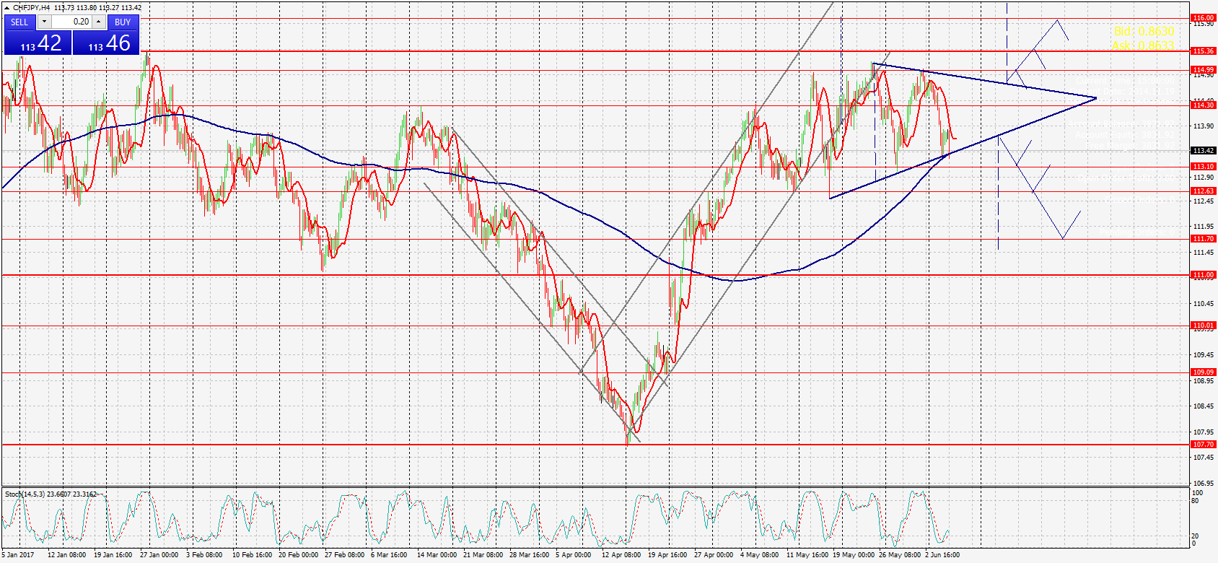Click the 80 level on stochastic scale
1218x563 pixels.
(x=1196, y=501)
